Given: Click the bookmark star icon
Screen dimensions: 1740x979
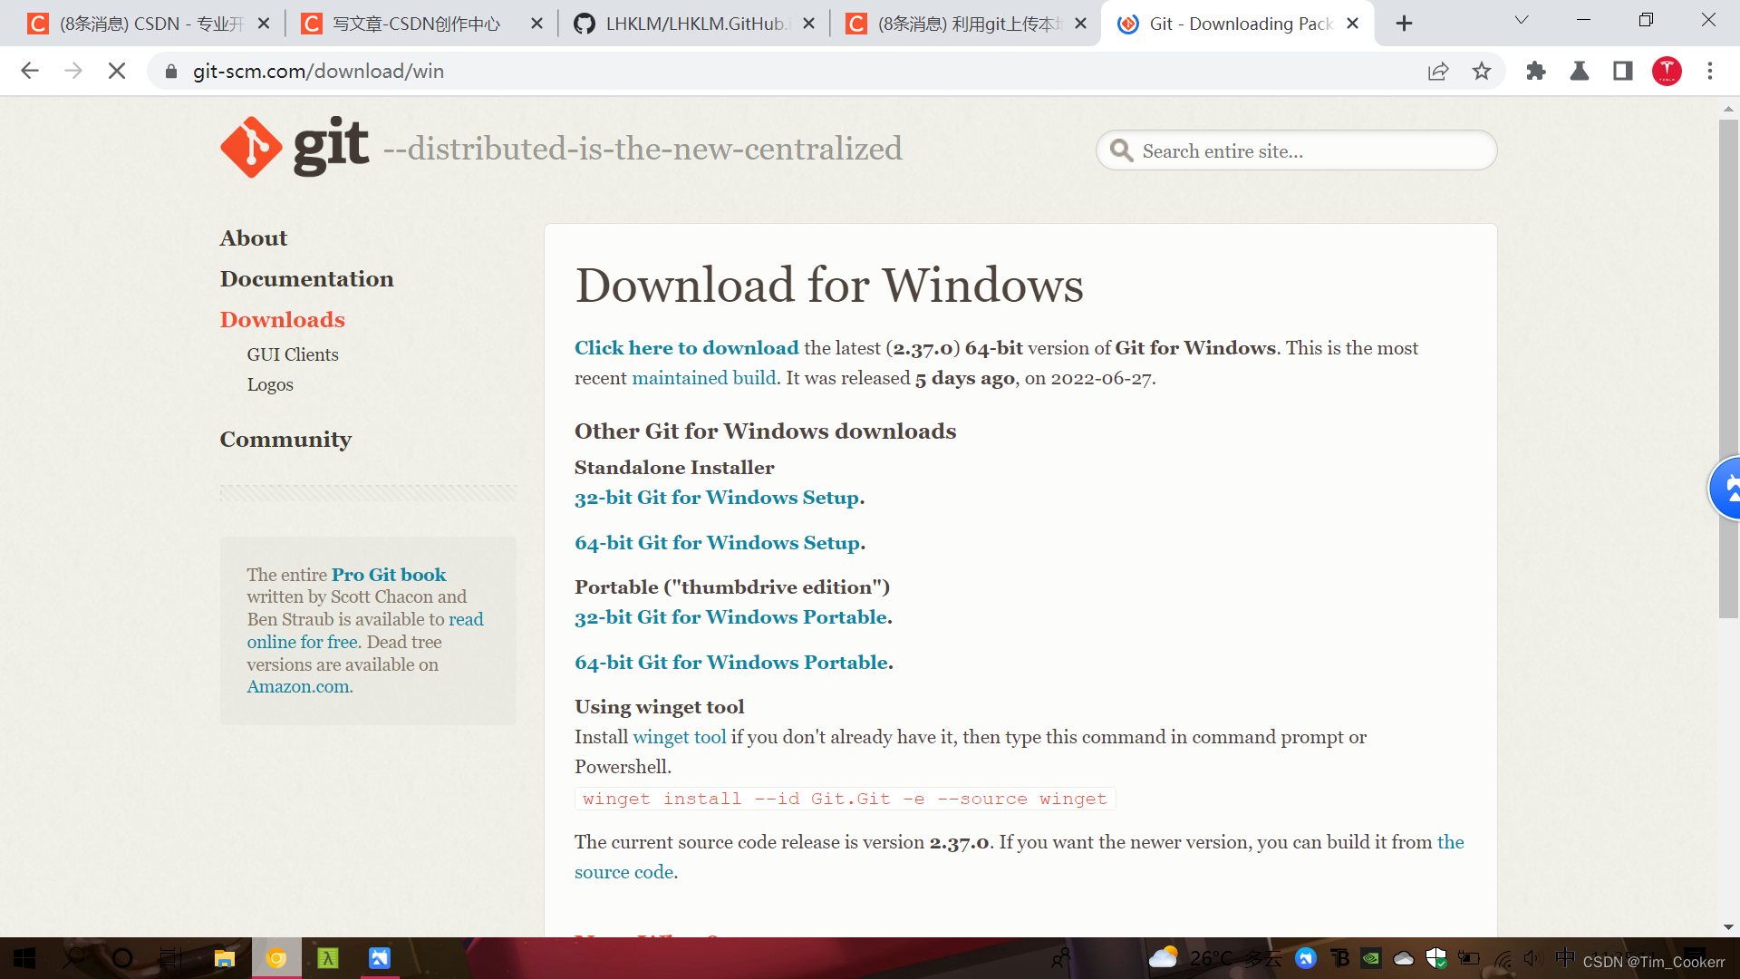Looking at the screenshot, I should [1482, 71].
